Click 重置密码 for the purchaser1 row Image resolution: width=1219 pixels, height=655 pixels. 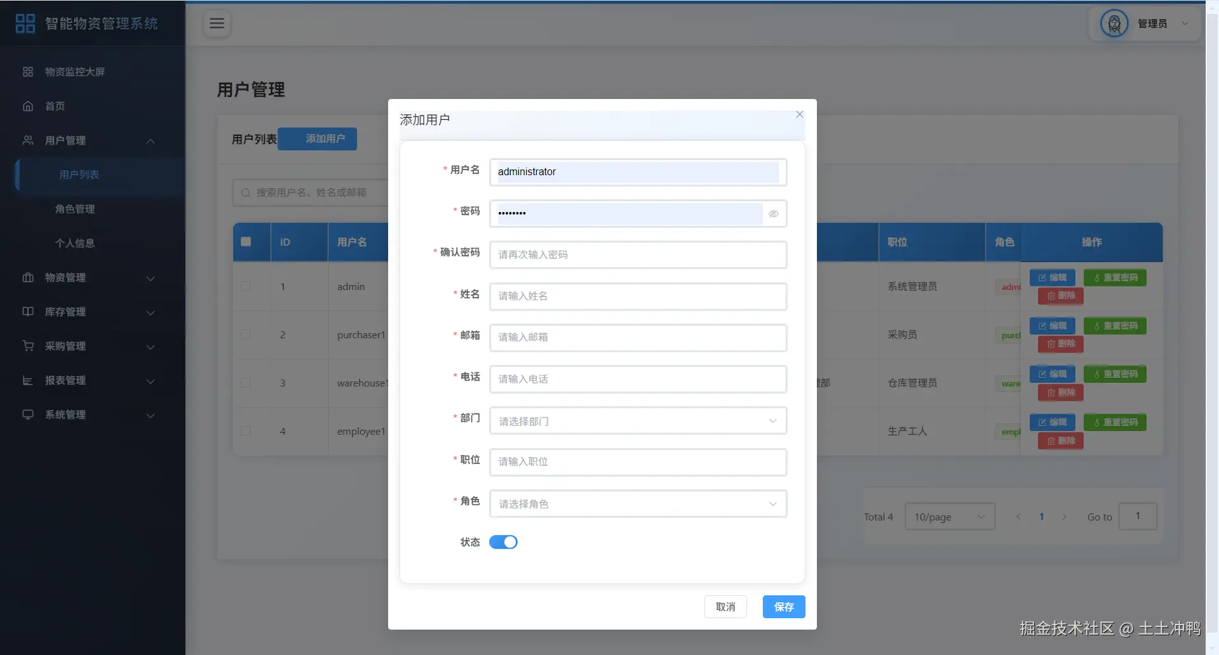click(1115, 326)
